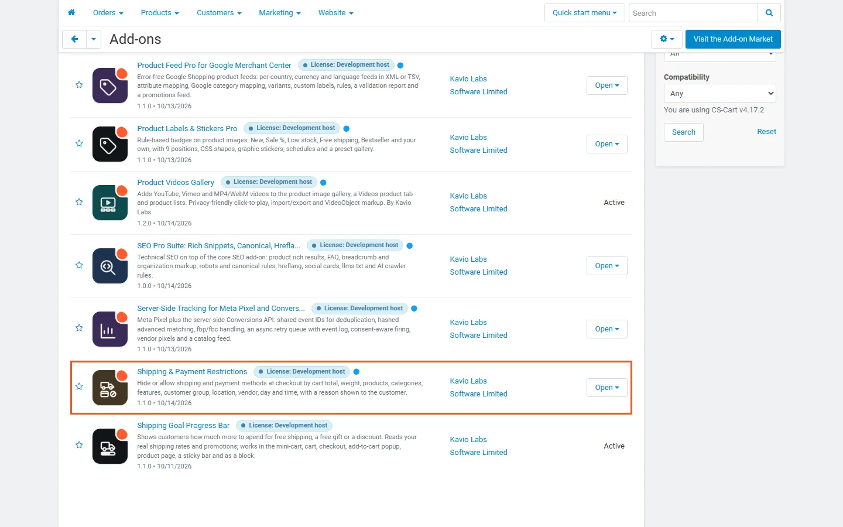This screenshot has width=843, height=527.
Task: Click the SEO Pro Suite add-on icon
Action: 110,266
